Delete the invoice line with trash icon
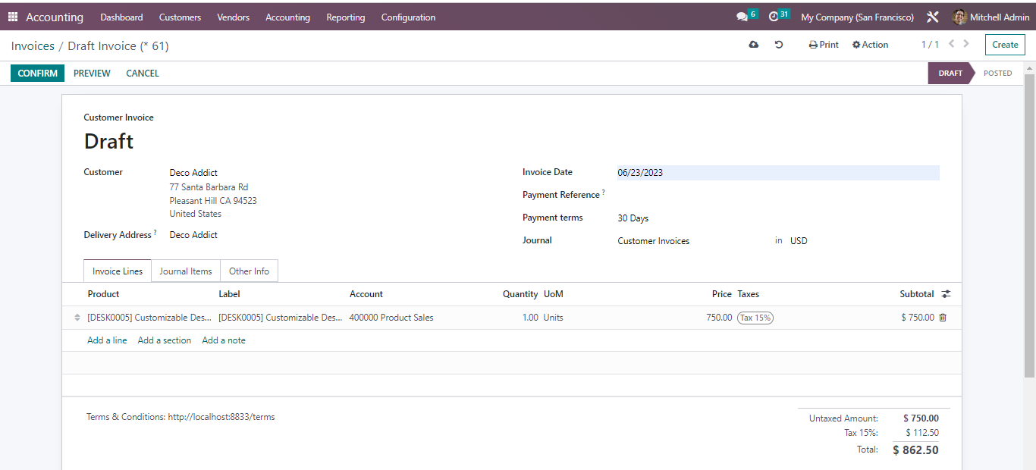Image resolution: width=1036 pixels, height=470 pixels. coord(943,318)
